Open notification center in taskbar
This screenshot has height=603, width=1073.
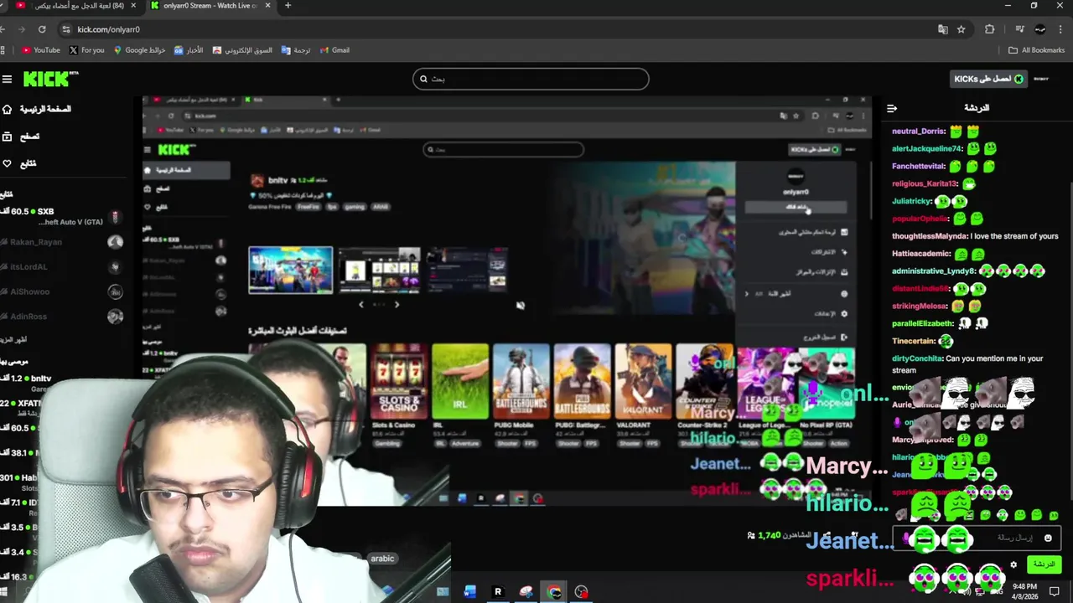pyautogui.click(x=1055, y=592)
